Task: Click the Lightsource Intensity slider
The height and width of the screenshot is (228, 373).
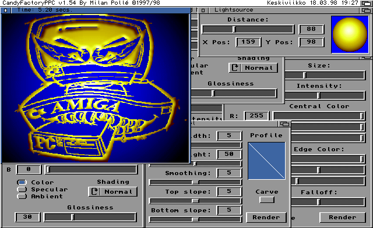Action: pos(325,96)
